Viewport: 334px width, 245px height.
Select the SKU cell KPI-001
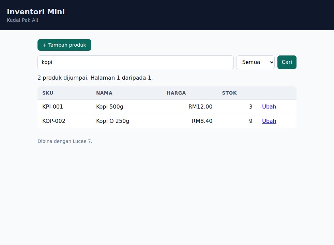[x=52, y=107]
